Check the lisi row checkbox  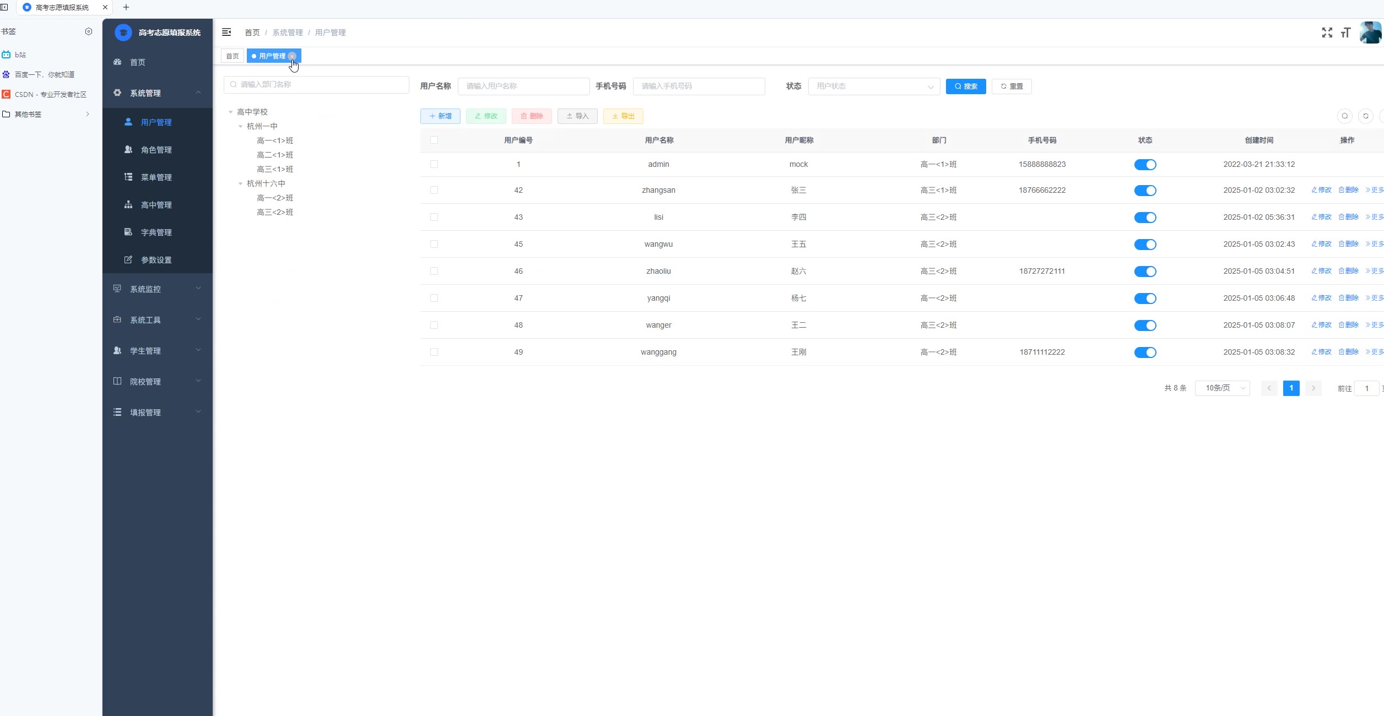point(434,217)
